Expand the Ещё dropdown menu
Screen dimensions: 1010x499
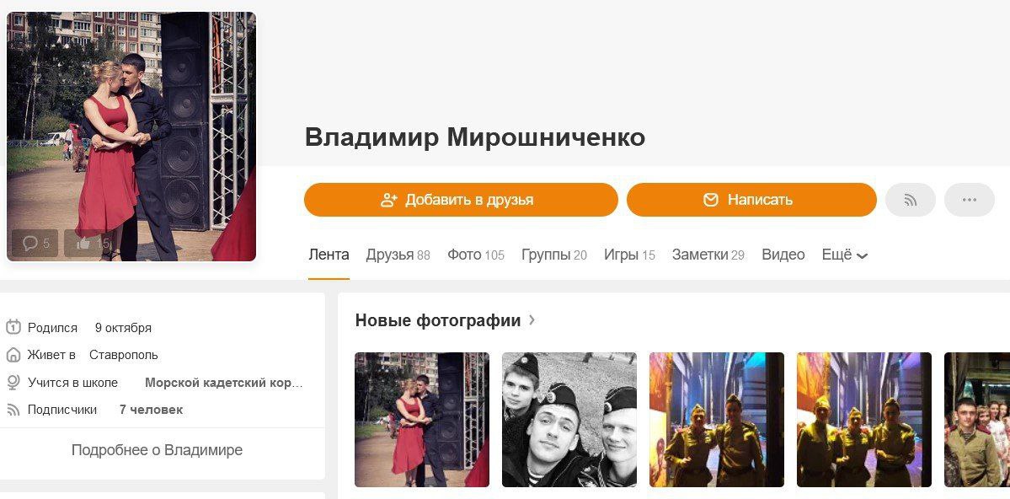844,255
